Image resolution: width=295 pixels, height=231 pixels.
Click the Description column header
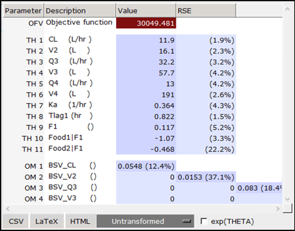(80, 10)
